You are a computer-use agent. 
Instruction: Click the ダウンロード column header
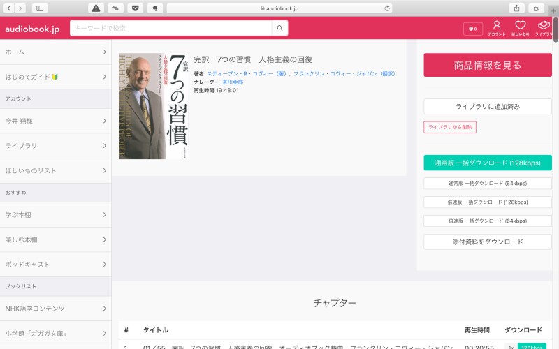[523, 330]
